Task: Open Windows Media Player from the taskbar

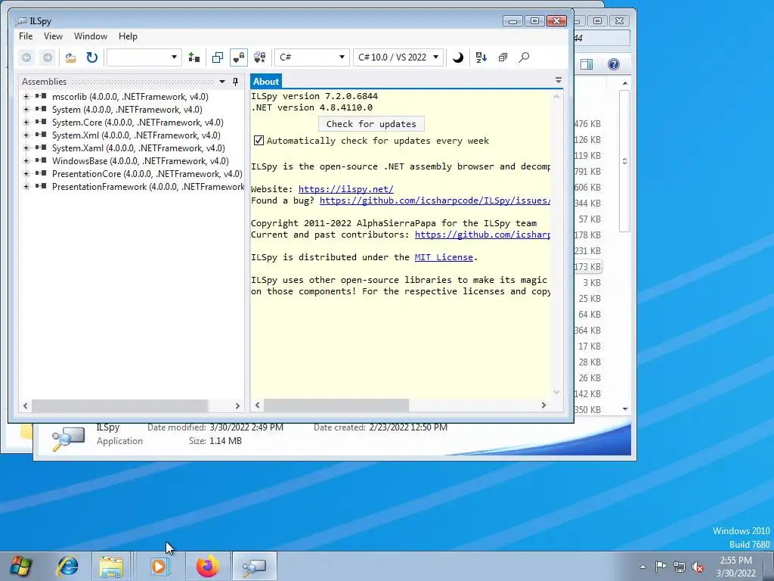Action: pyautogui.click(x=159, y=566)
